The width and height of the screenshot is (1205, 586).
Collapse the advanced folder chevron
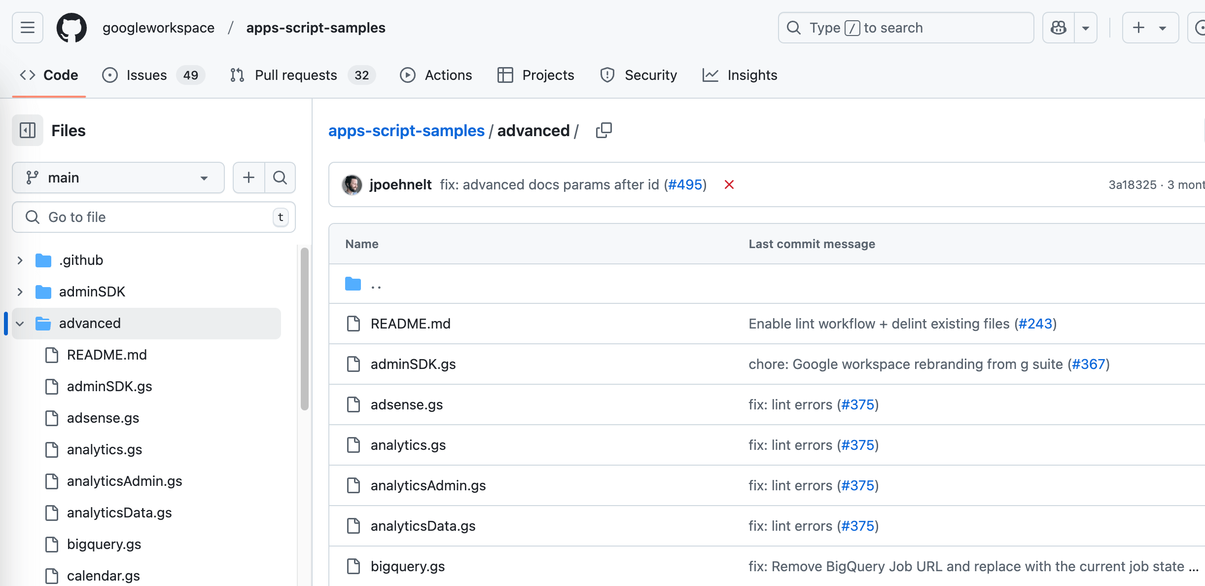click(20, 323)
